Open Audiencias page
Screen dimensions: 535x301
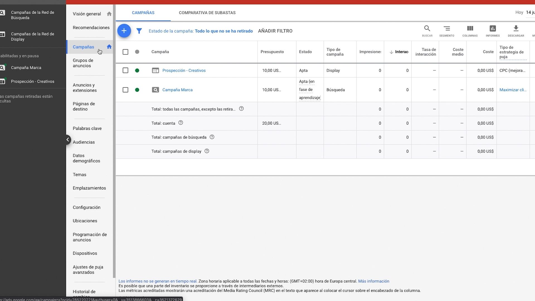84,142
